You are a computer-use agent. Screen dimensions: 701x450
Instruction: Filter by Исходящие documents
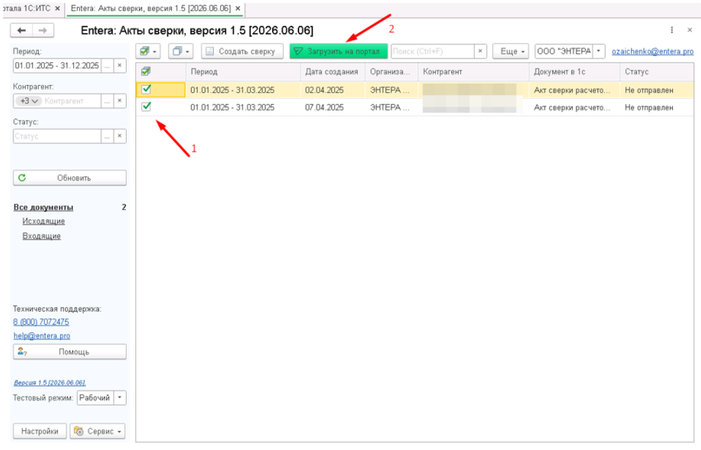(x=43, y=221)
